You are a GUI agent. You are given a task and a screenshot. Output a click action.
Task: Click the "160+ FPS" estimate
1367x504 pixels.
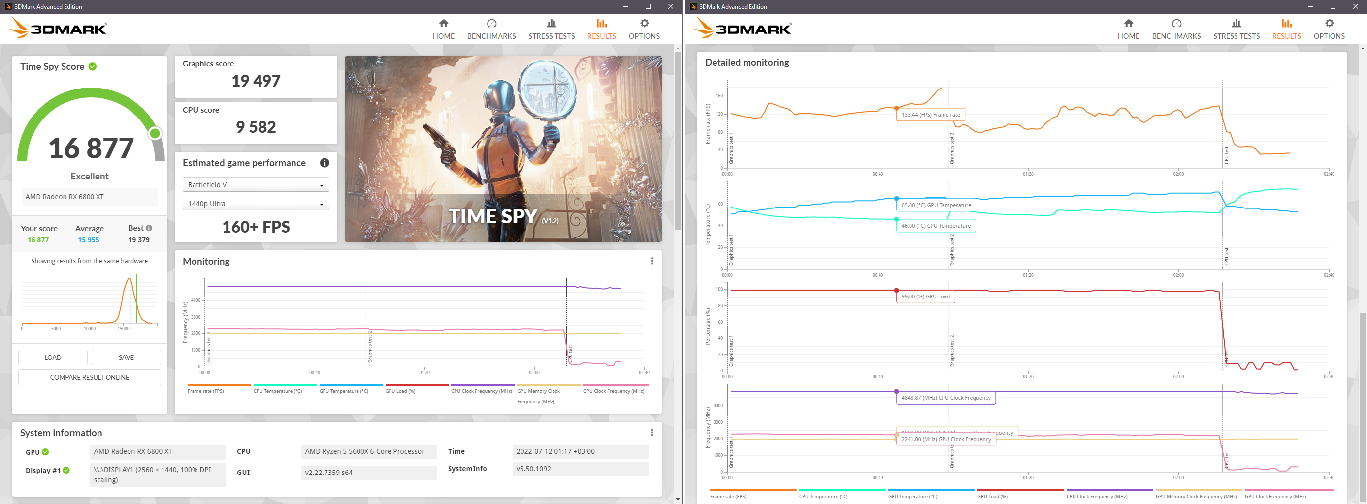pyautogui.click(x=256, y=227)
